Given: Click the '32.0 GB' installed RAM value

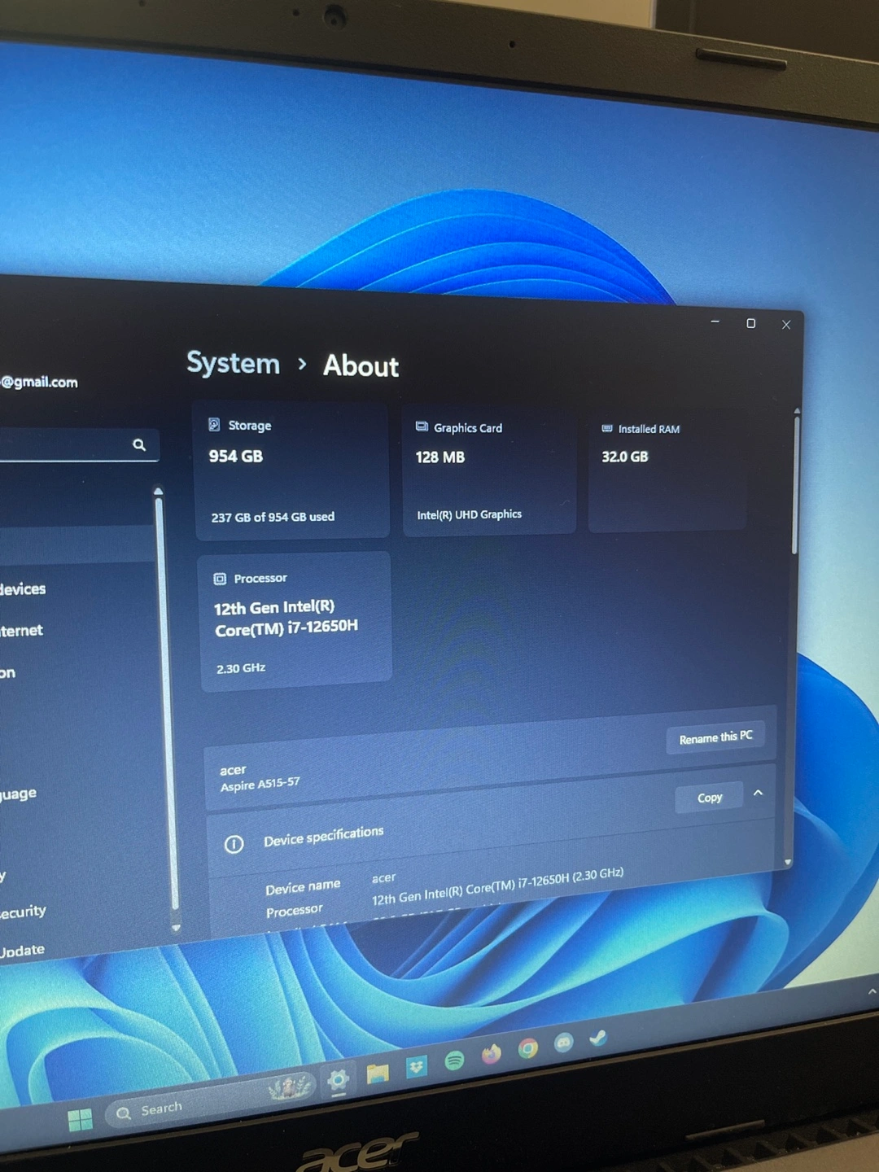Looking at the screenshot, I should pos(625,457).
